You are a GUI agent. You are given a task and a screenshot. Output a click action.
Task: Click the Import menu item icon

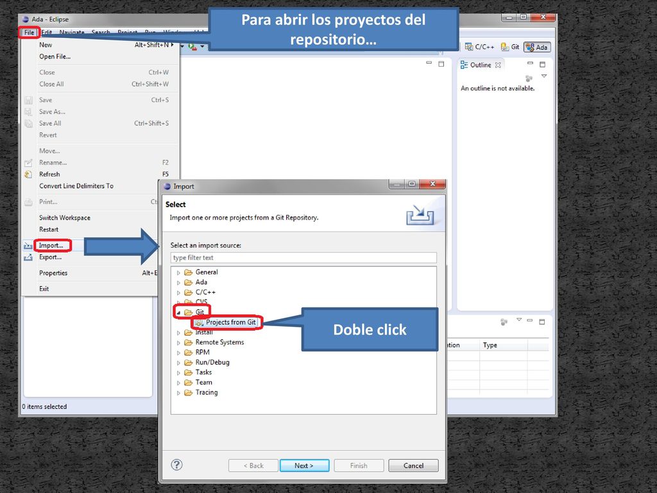click(x=28, y=246)
